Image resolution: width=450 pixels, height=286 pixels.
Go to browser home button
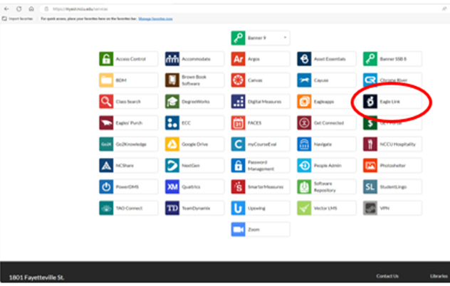click(x=31, y=8)
